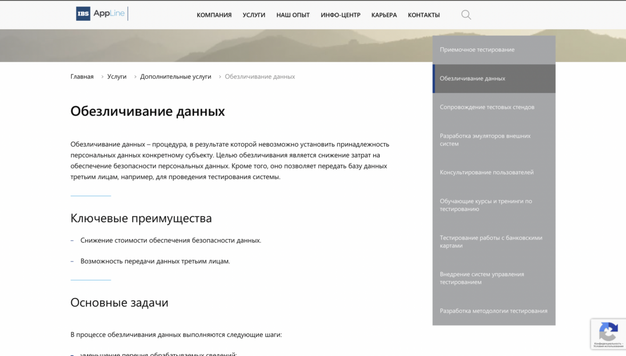Open the КАРЬЕРА page
Screen dimensions: 626x356
(x=384, y=15)
